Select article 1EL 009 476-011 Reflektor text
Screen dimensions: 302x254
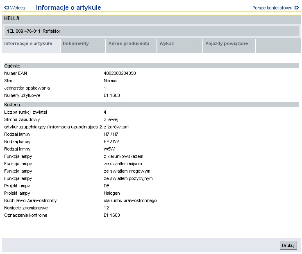34,31
